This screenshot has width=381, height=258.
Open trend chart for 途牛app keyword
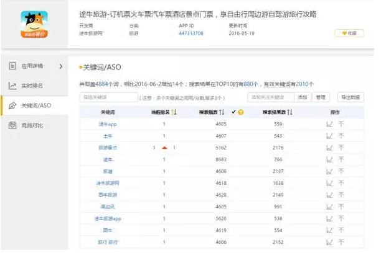[x=329, y=124]
